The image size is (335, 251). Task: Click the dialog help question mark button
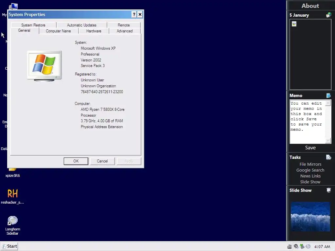[x=134, y=14]
